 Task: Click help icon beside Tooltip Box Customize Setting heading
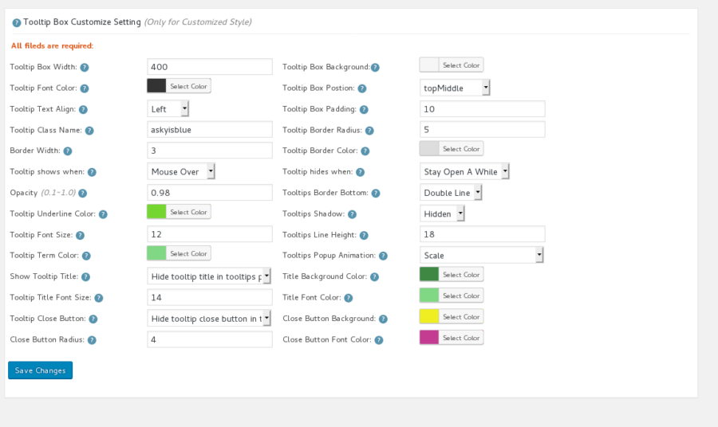17,22
